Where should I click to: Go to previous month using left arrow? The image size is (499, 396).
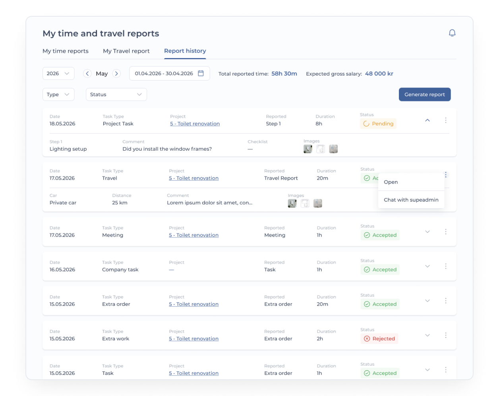coord(87,74)
